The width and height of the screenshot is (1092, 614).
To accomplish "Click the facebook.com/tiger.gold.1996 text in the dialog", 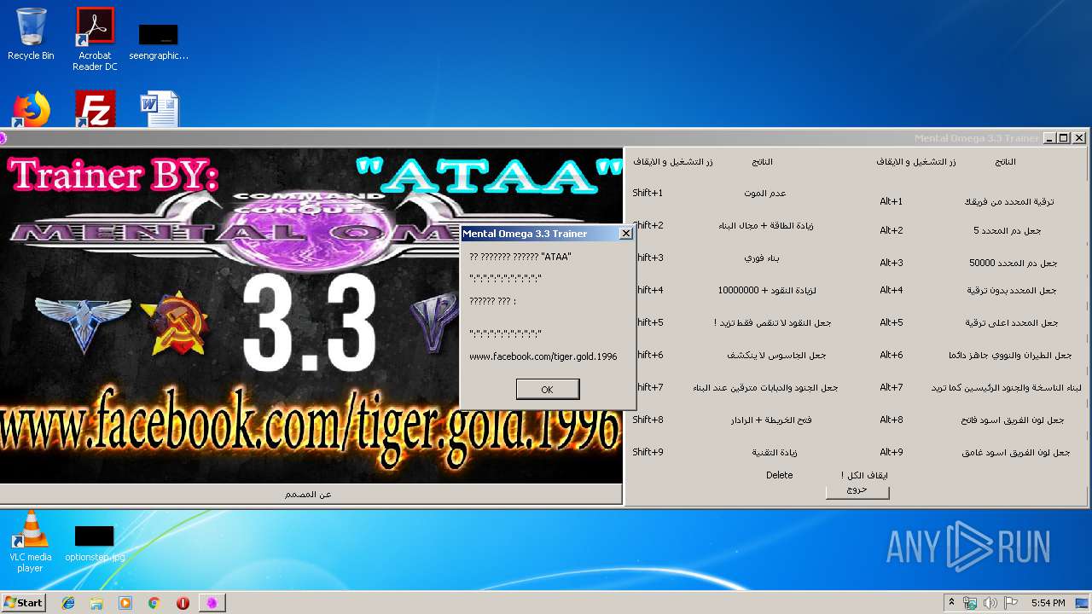I will [543, 356].
